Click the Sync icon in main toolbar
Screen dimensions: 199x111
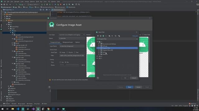click(x=7, y=4)
